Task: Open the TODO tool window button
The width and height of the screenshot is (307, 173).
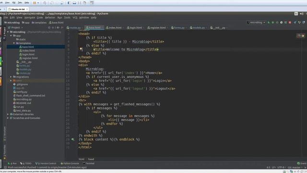Action: click(25, 163)
